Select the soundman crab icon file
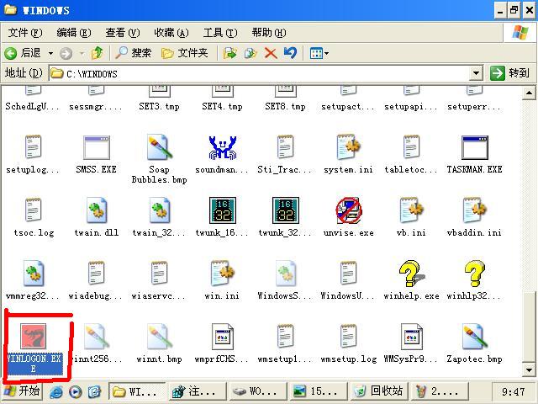Image resolution: width=538 pixels, height=404 pixels. [222, 148]
